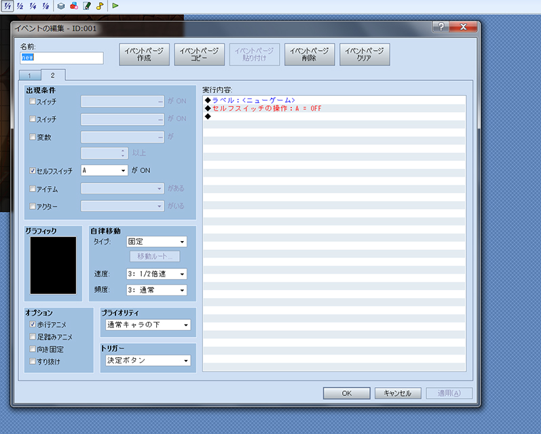The width and height of the screenshot is (541, 434).
Task: Set map zoom to 1/4 scale
Action: (x=33, y=6)
